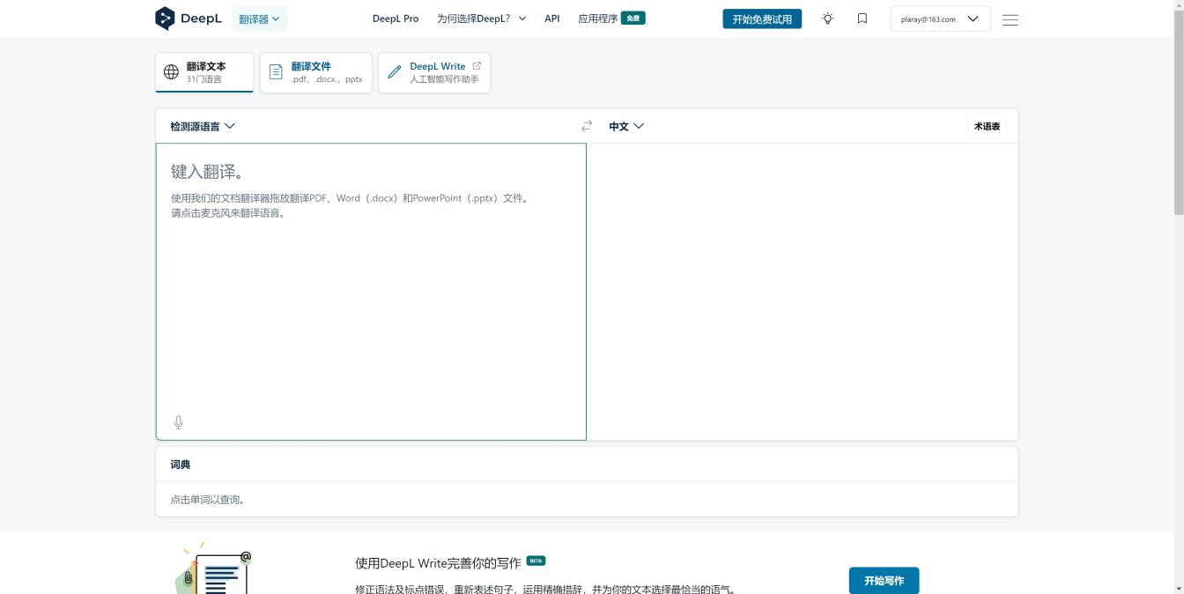1184x594 pixels.
Task: Select the 翻译文本 tab
Action: pyautogui.click(x=204, y=72)
